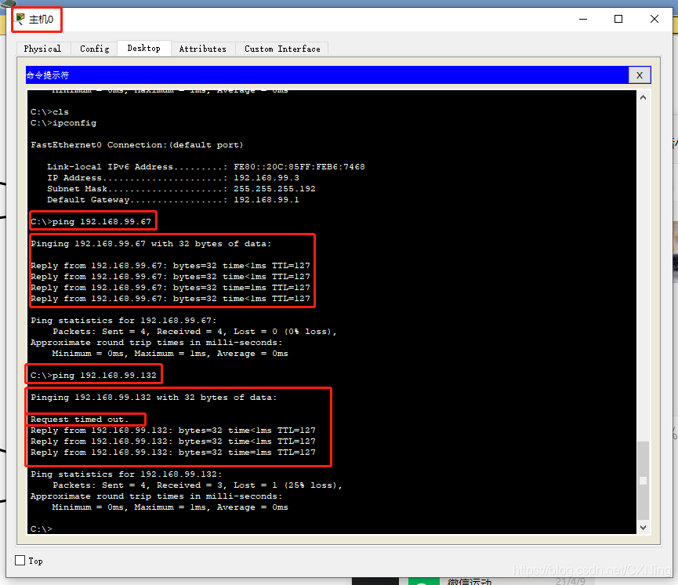Image resolution: width=678 pixels, height=585 pixels.
Task: Click the Default Gateway 192.168.99.1 line
Action: (x=173, y=199)
